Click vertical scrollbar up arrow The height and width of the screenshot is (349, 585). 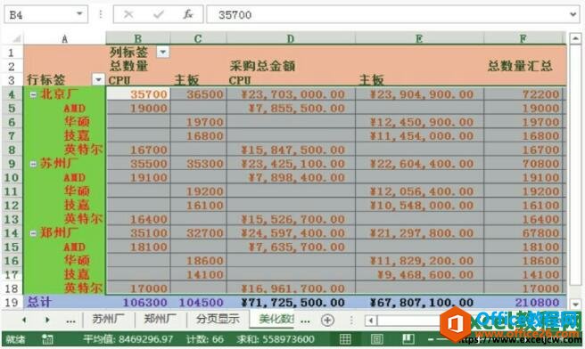click(x=575, y=38)
